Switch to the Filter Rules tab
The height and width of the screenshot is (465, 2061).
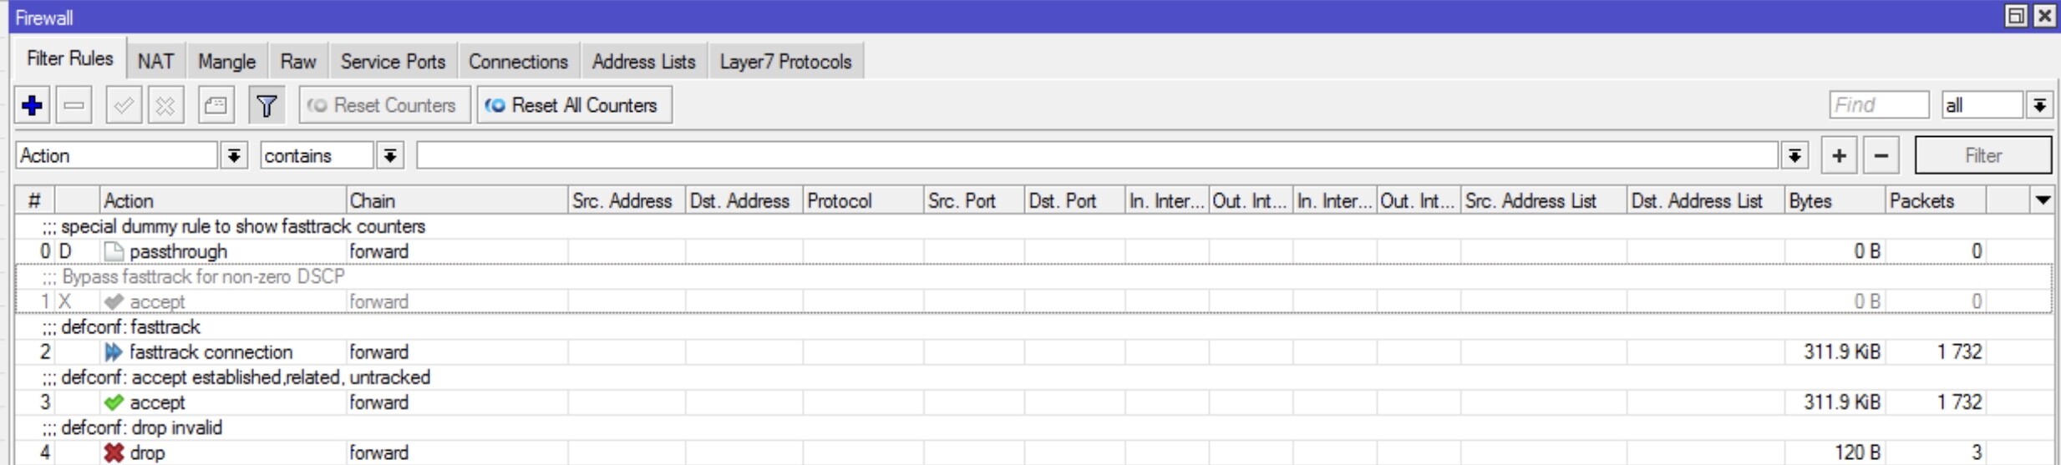70,58
